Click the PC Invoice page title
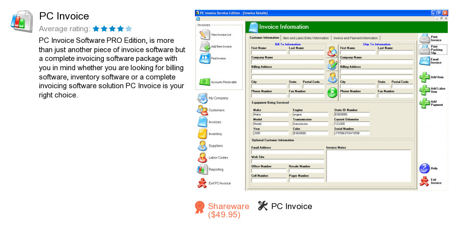The height and width of the screenshot is (232, 458). pos(64,16)
